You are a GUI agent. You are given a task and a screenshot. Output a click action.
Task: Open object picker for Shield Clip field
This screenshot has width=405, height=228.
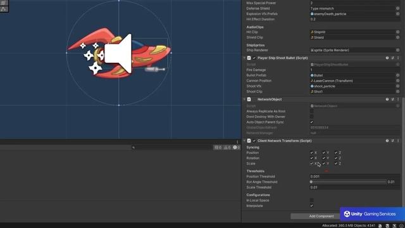(x=397, y=37)
